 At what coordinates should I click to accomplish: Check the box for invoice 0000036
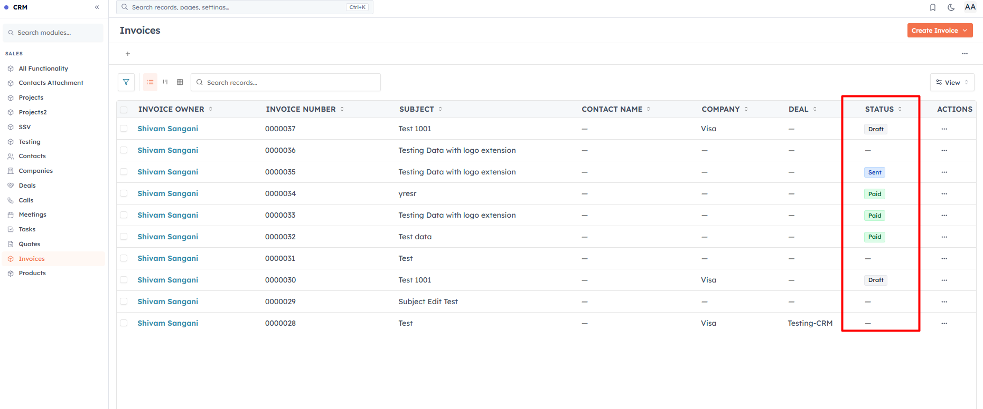[124, 150]
